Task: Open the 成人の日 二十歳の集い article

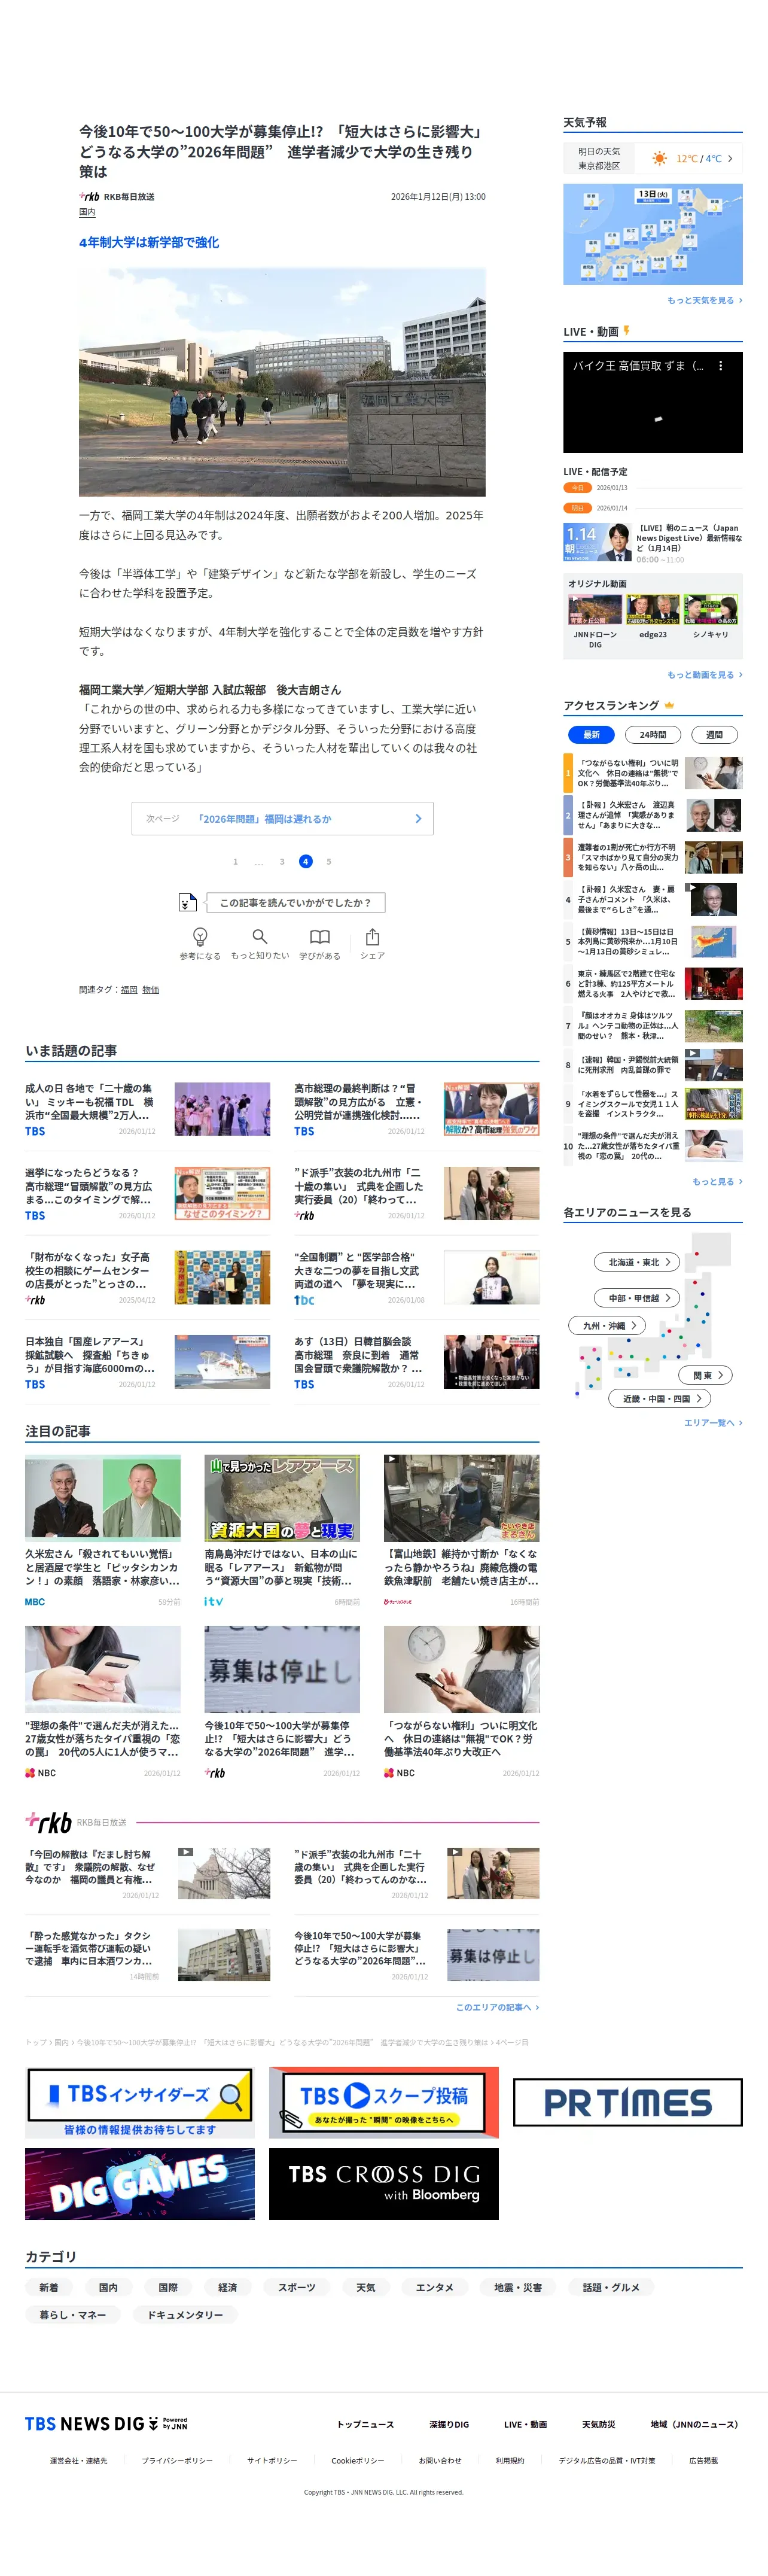Action: click(148, 1108)
